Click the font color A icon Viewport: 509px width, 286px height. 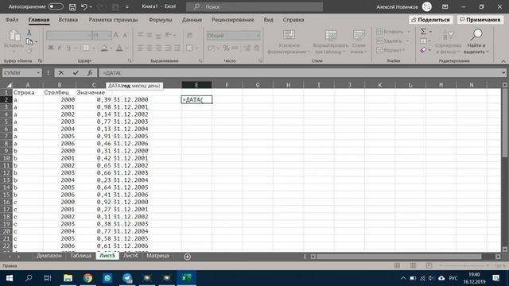[119, 48]
